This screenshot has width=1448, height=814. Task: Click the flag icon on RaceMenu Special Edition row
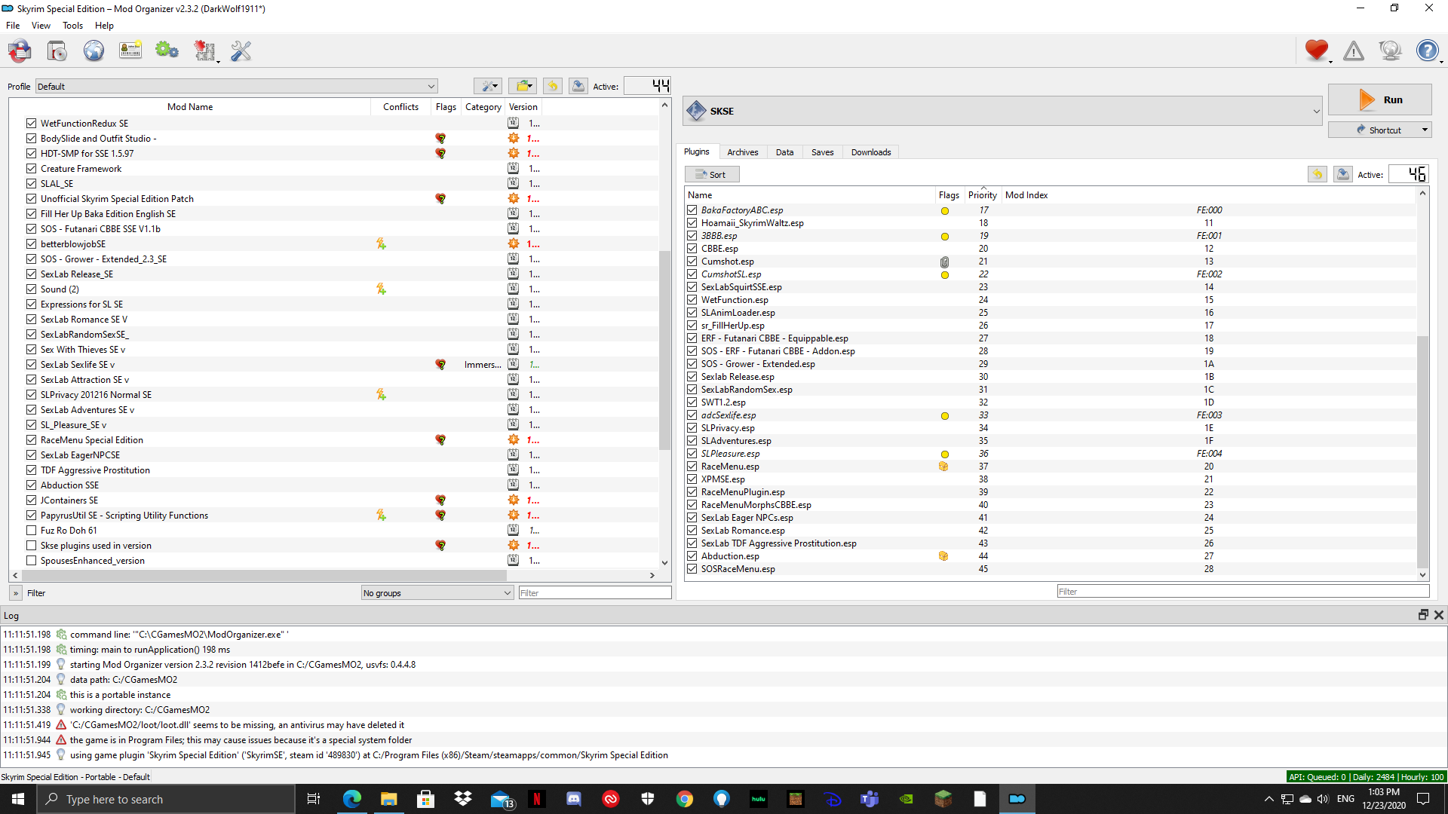point(440,440)
